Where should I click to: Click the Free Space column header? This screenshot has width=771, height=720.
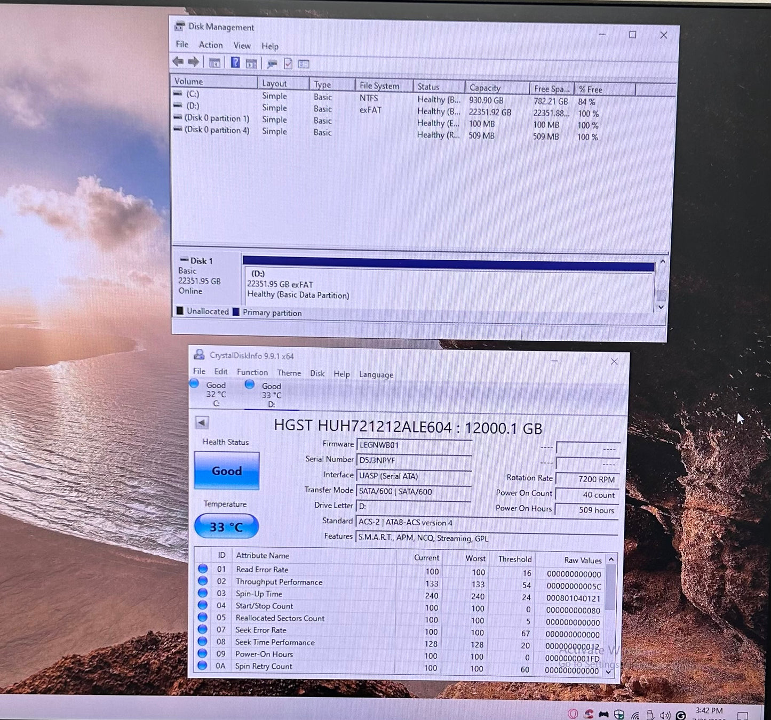(552, 89)
